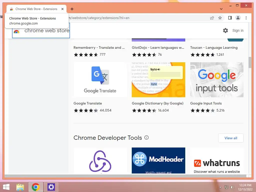The width and height of the screenshot is (256, 192).
Task: Click the 1,261 ratings count
Action: click(220, 54)
